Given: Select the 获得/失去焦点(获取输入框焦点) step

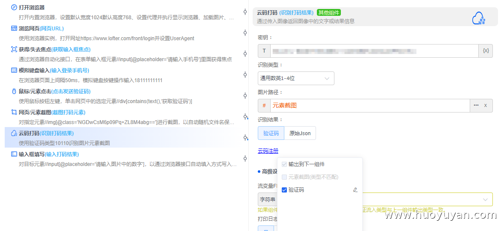Looking at the screenshot, I should click(x=55, y=50).
